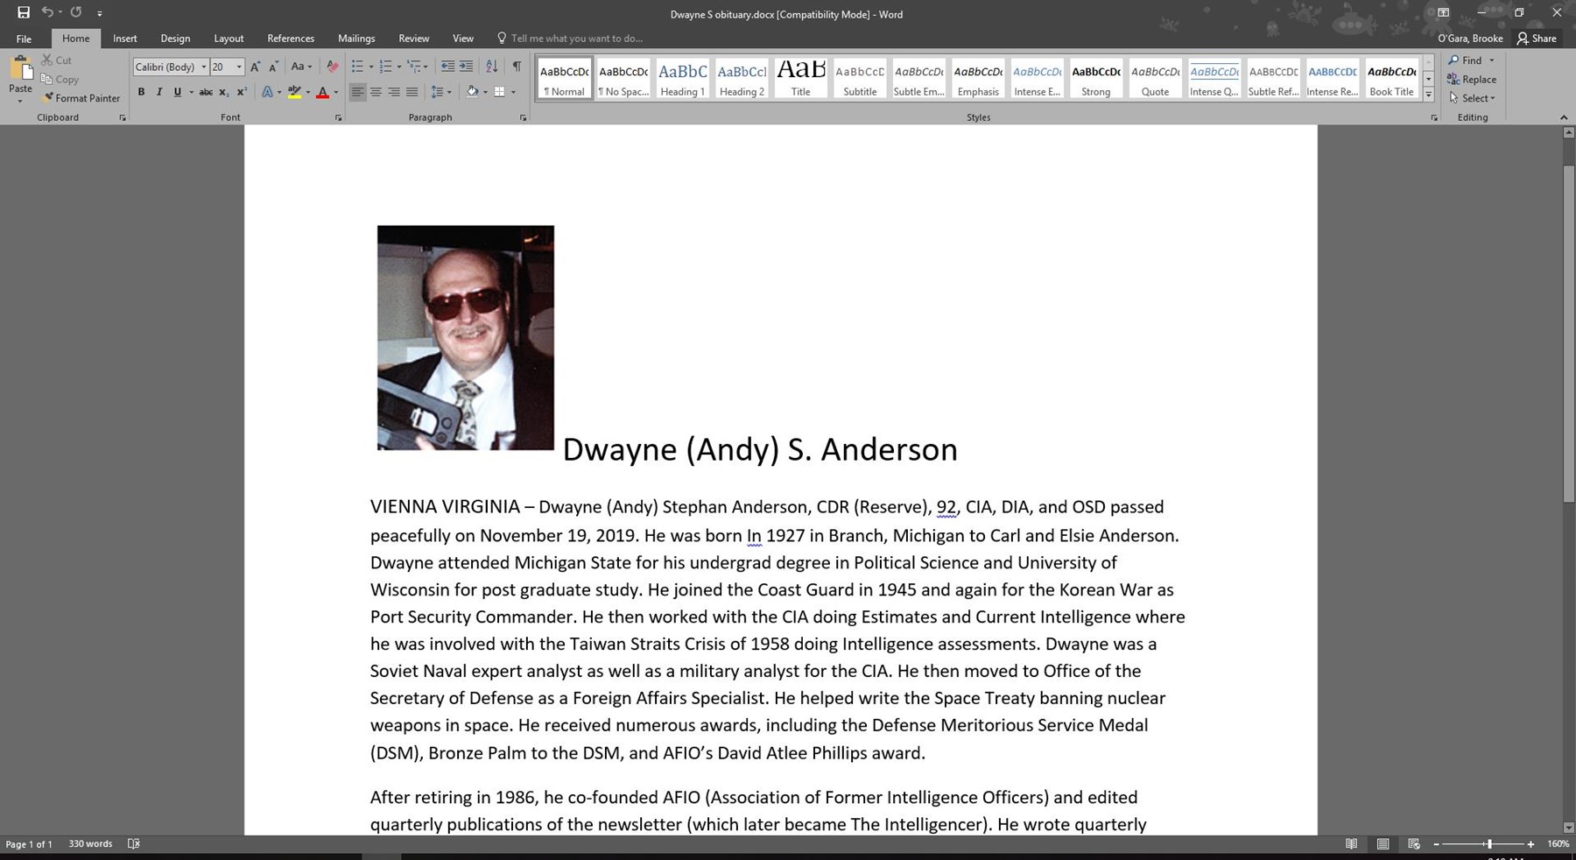Toggle center paragraph alignment
Image resolution: width=1576 pixels, height=860 pixels.
376,91
